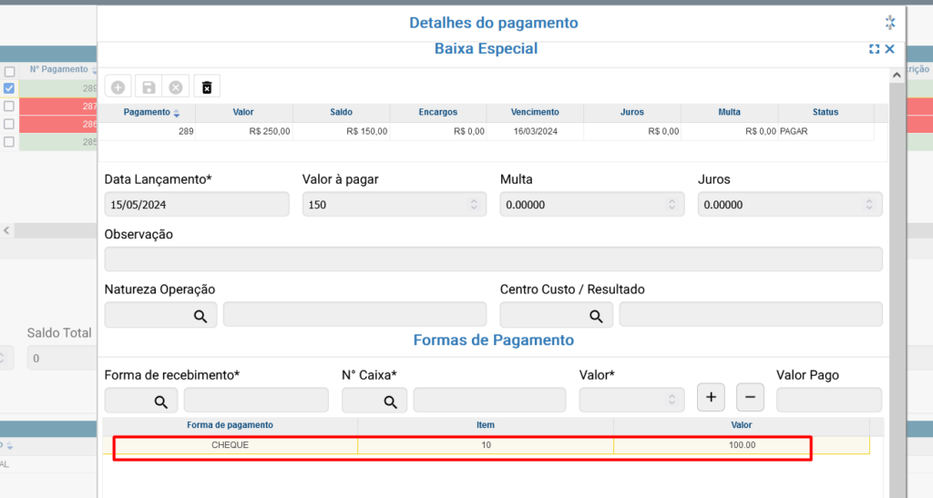Click the cancel (x circle) toolbar icon
This screenshot has width=933, height=498.
point(176,87)
